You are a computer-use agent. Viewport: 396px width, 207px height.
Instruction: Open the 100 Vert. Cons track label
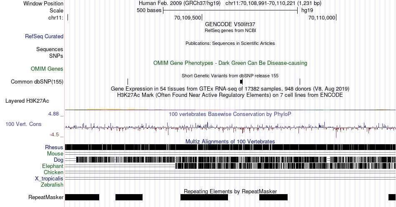[x=23, y=124]
